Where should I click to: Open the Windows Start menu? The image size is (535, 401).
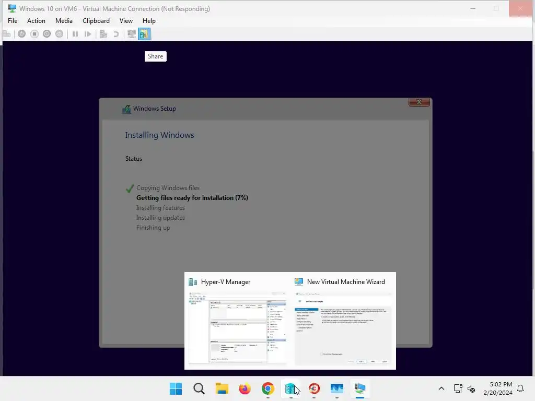(x=176, y=388)
